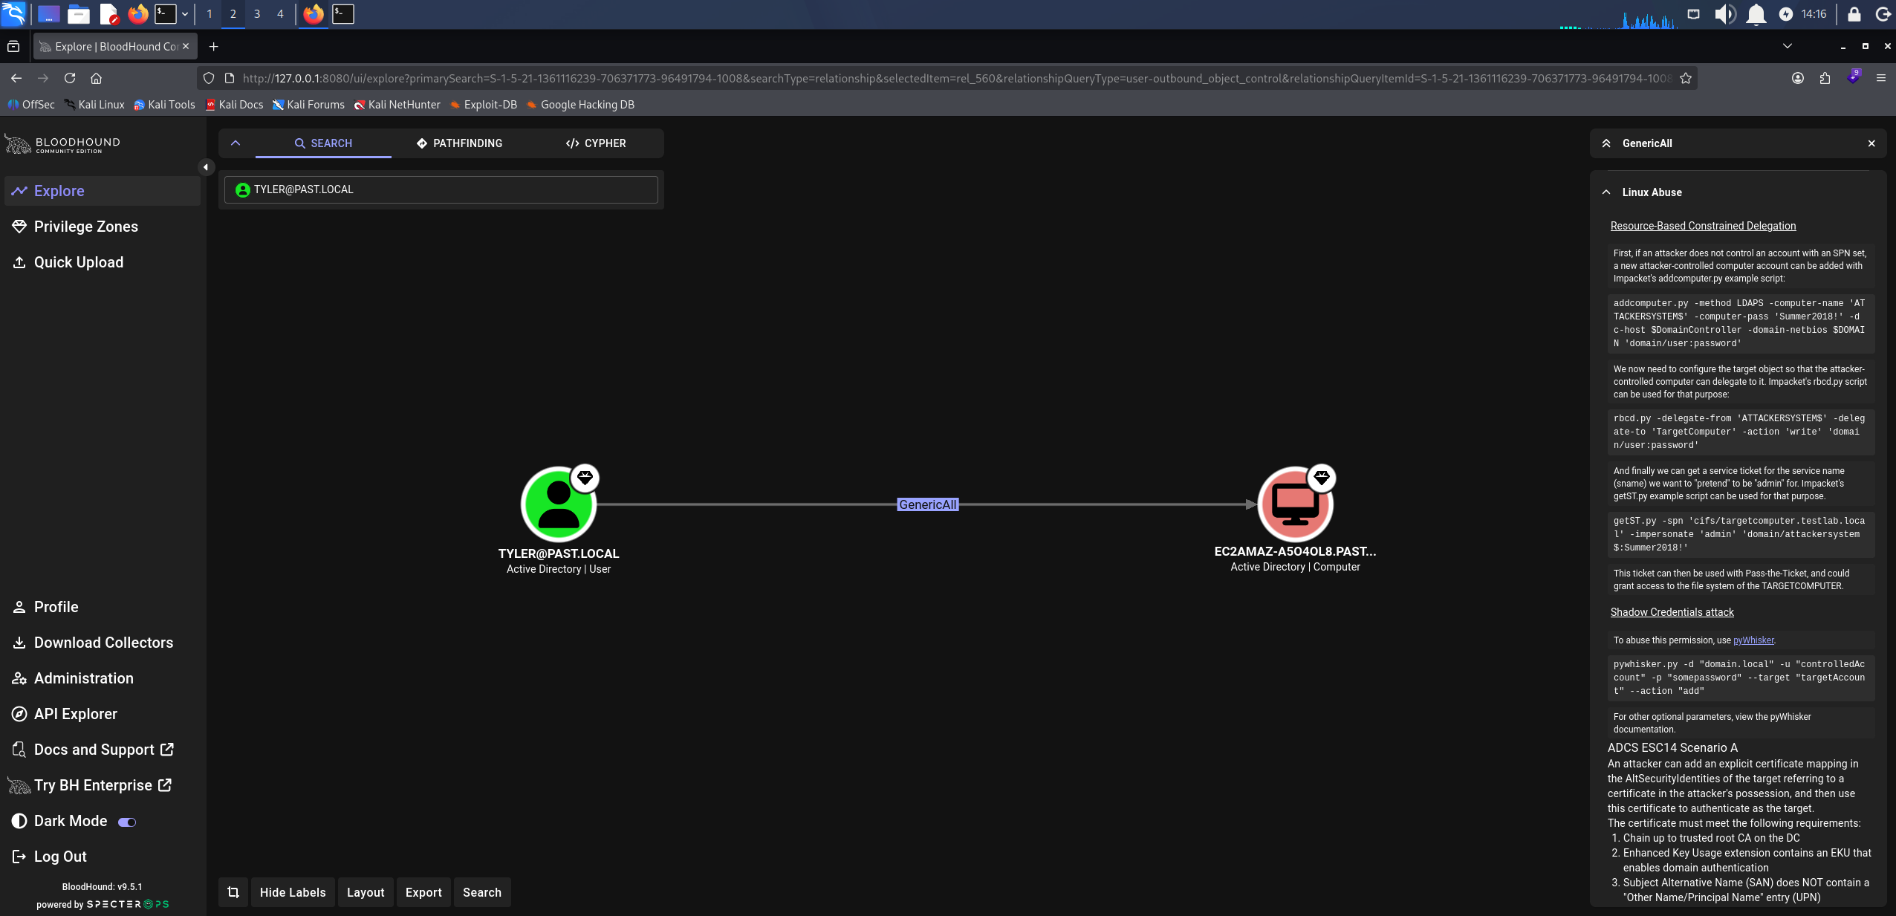
Task: Open the API Explorer page
Action: (x=76, y=714)
